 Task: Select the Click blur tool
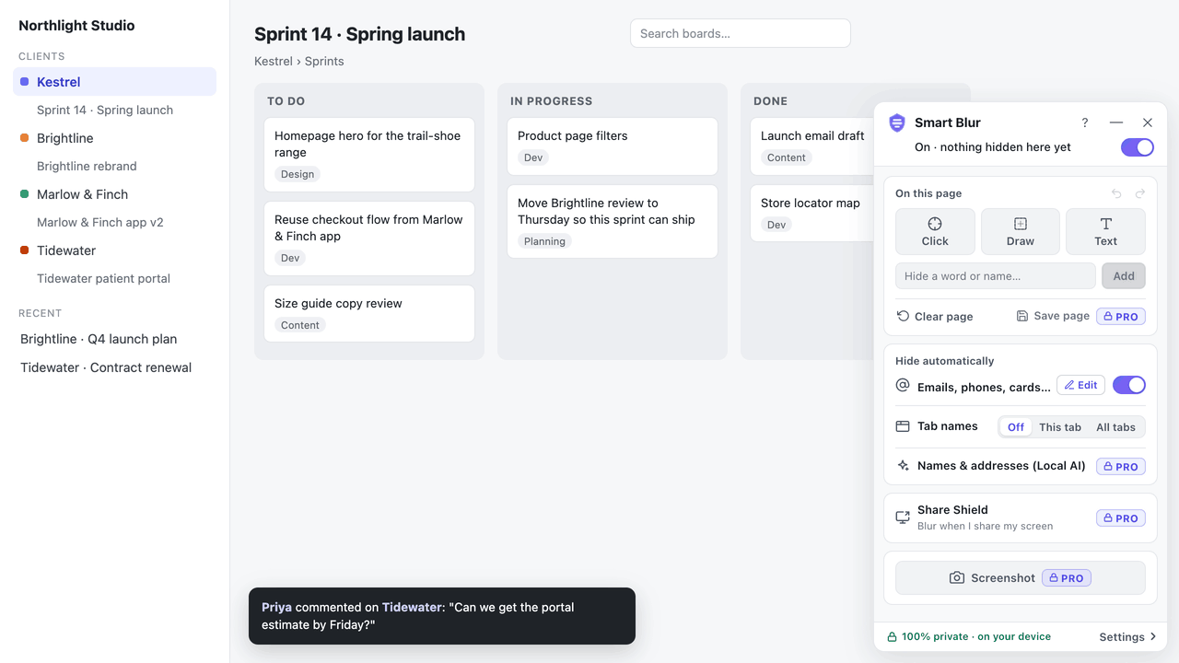coord(935,231)
